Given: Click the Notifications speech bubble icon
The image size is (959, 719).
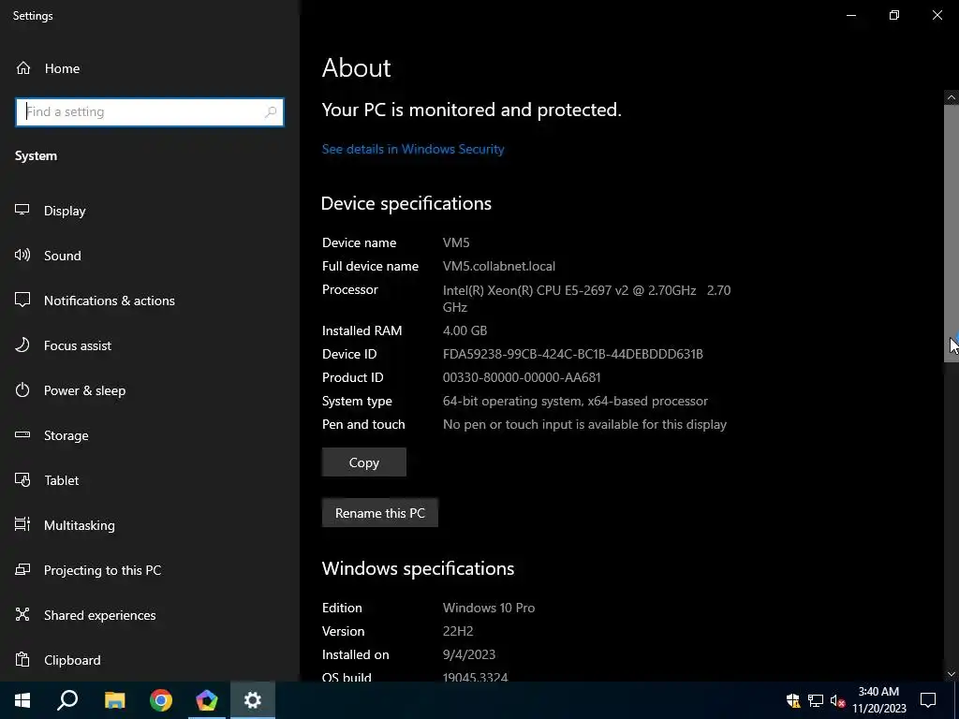Looking at the screenshot, I should coord(22,300).
